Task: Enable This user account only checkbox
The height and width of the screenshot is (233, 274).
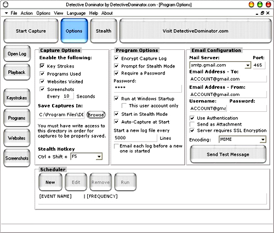Action: click(124, 106)
